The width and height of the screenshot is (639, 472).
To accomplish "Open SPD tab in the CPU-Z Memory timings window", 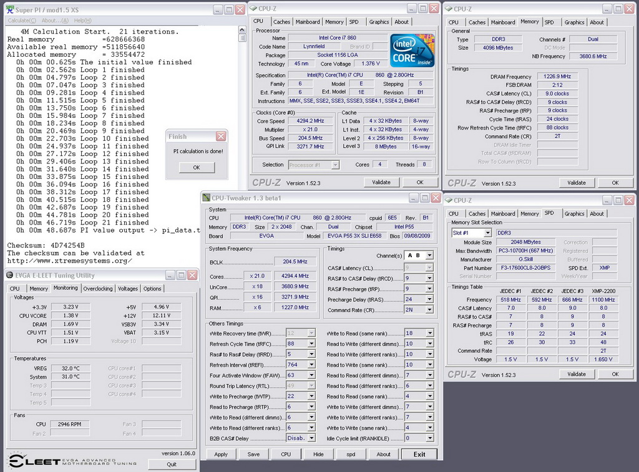I will 549,22.
